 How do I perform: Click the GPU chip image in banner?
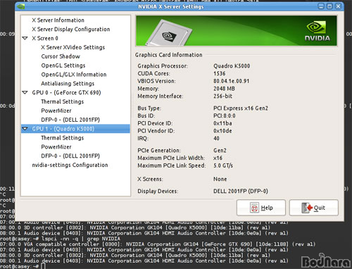(170, 33)
